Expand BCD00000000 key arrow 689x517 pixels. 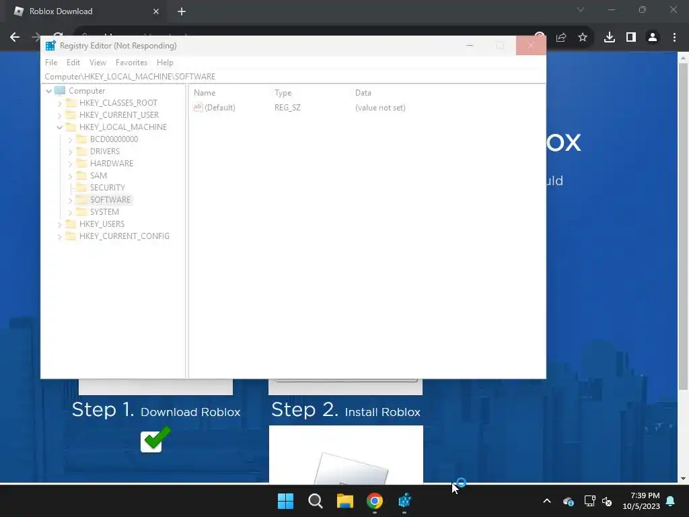(70, 139)
